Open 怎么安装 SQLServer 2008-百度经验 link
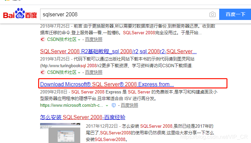Screen dimensions: 251x143 coord(83,117)
